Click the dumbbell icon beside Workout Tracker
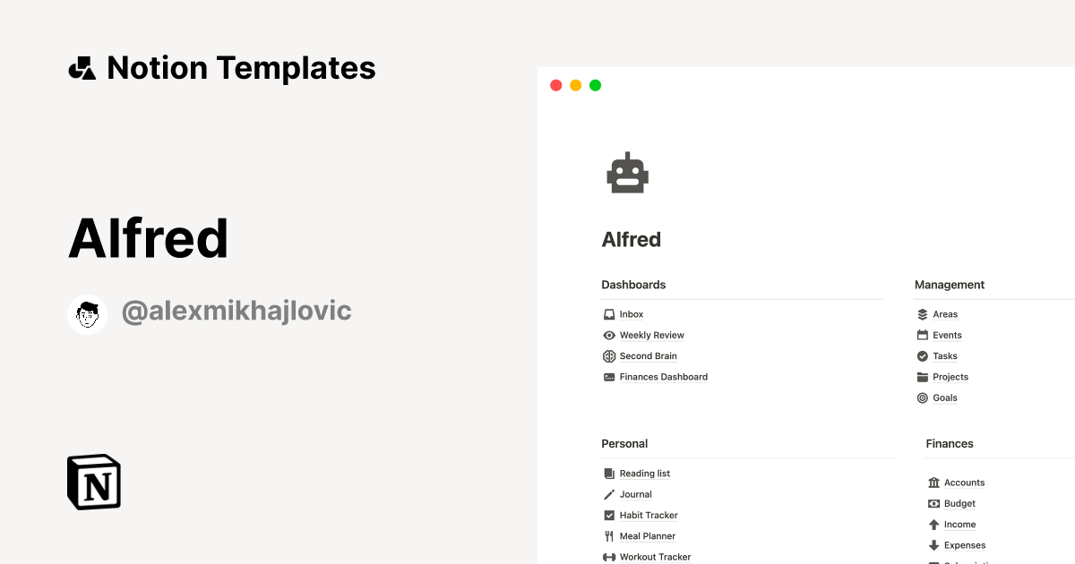This screenshot has height=564, width=1075. (608, 557)
